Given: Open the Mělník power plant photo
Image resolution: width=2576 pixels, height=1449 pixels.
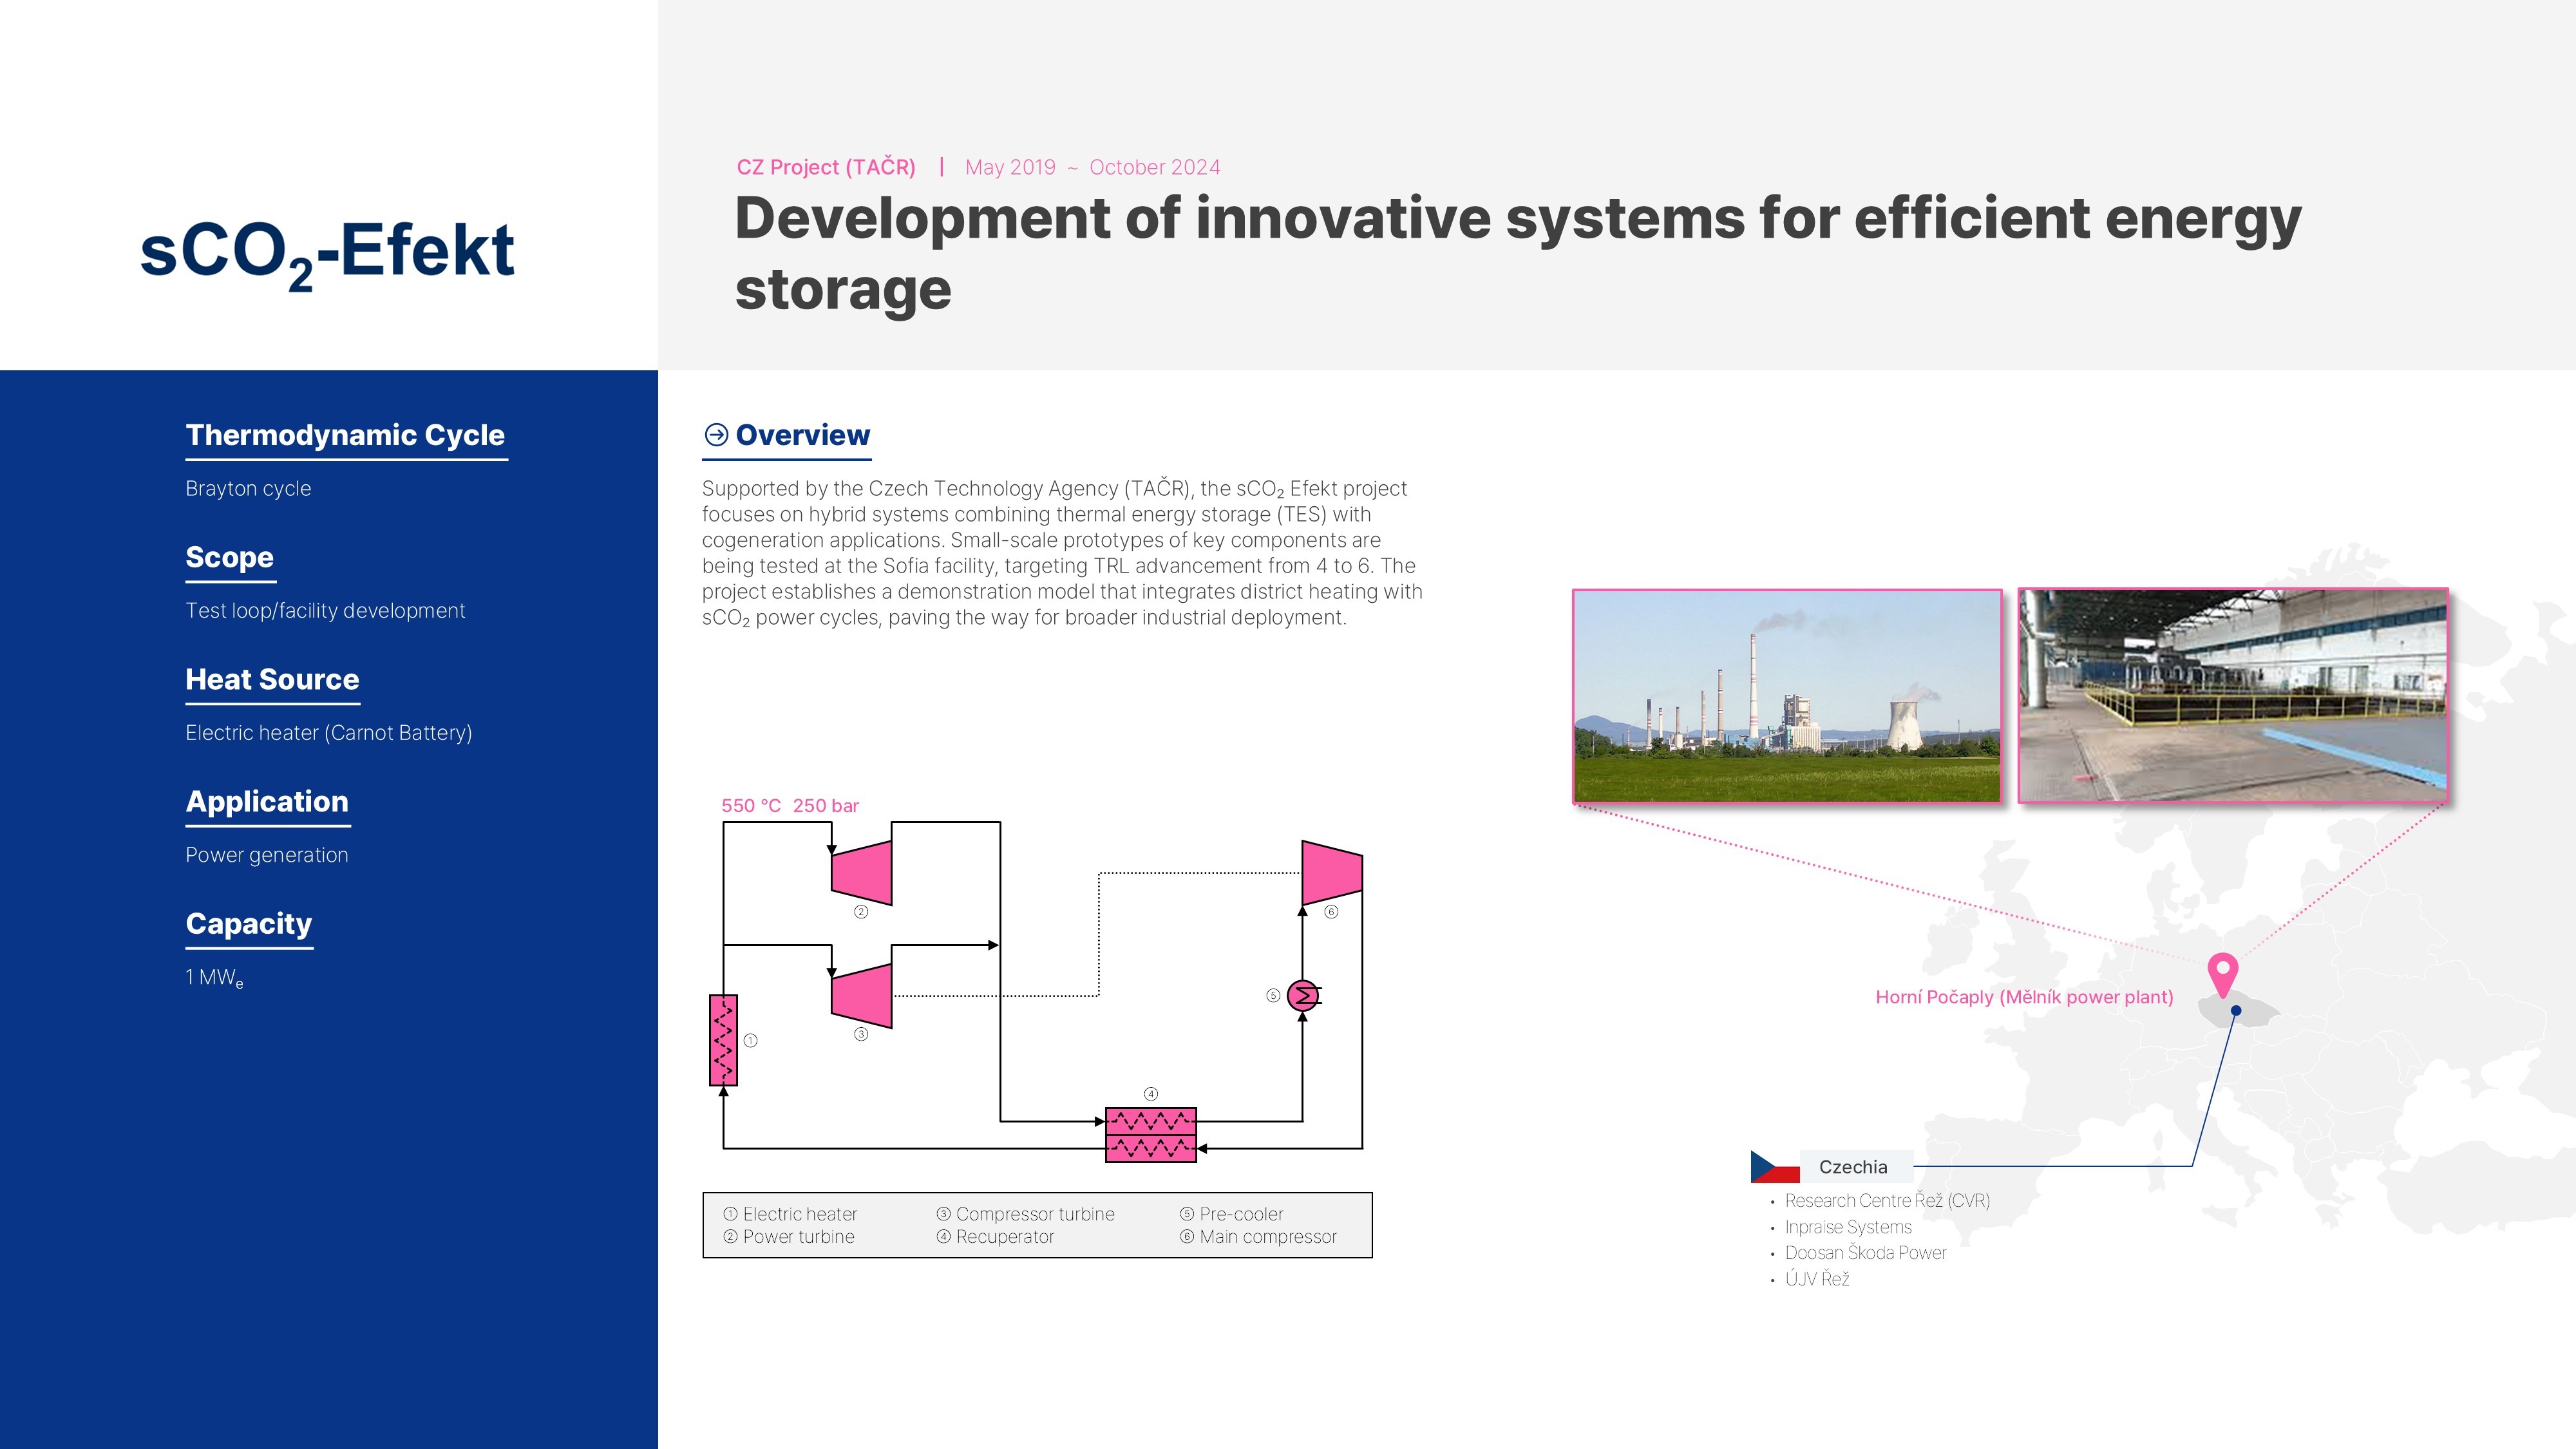Looking at the screenshot, I should pos(1787,696).
